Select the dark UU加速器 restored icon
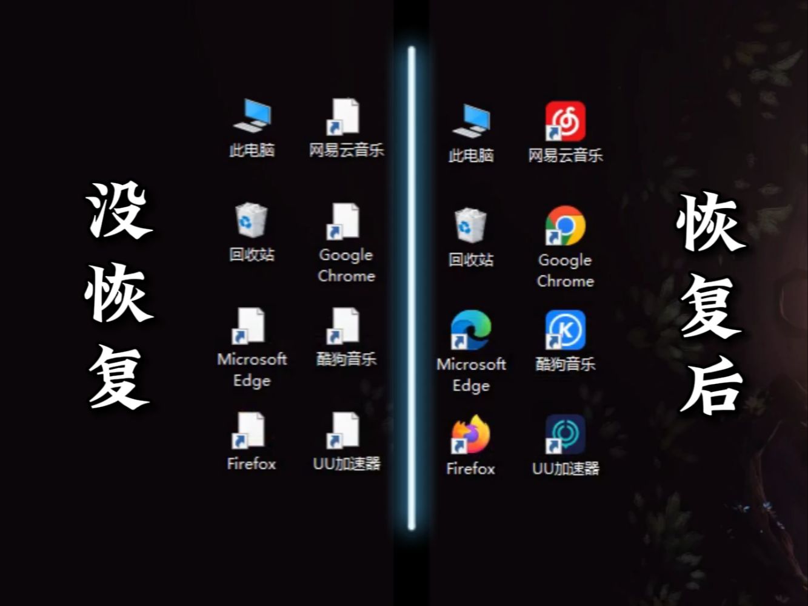The height and width of the screenshot is (606, 808). (565, 435)
